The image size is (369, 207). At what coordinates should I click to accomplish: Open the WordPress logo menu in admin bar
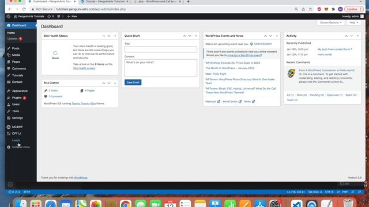pos(9,17)
